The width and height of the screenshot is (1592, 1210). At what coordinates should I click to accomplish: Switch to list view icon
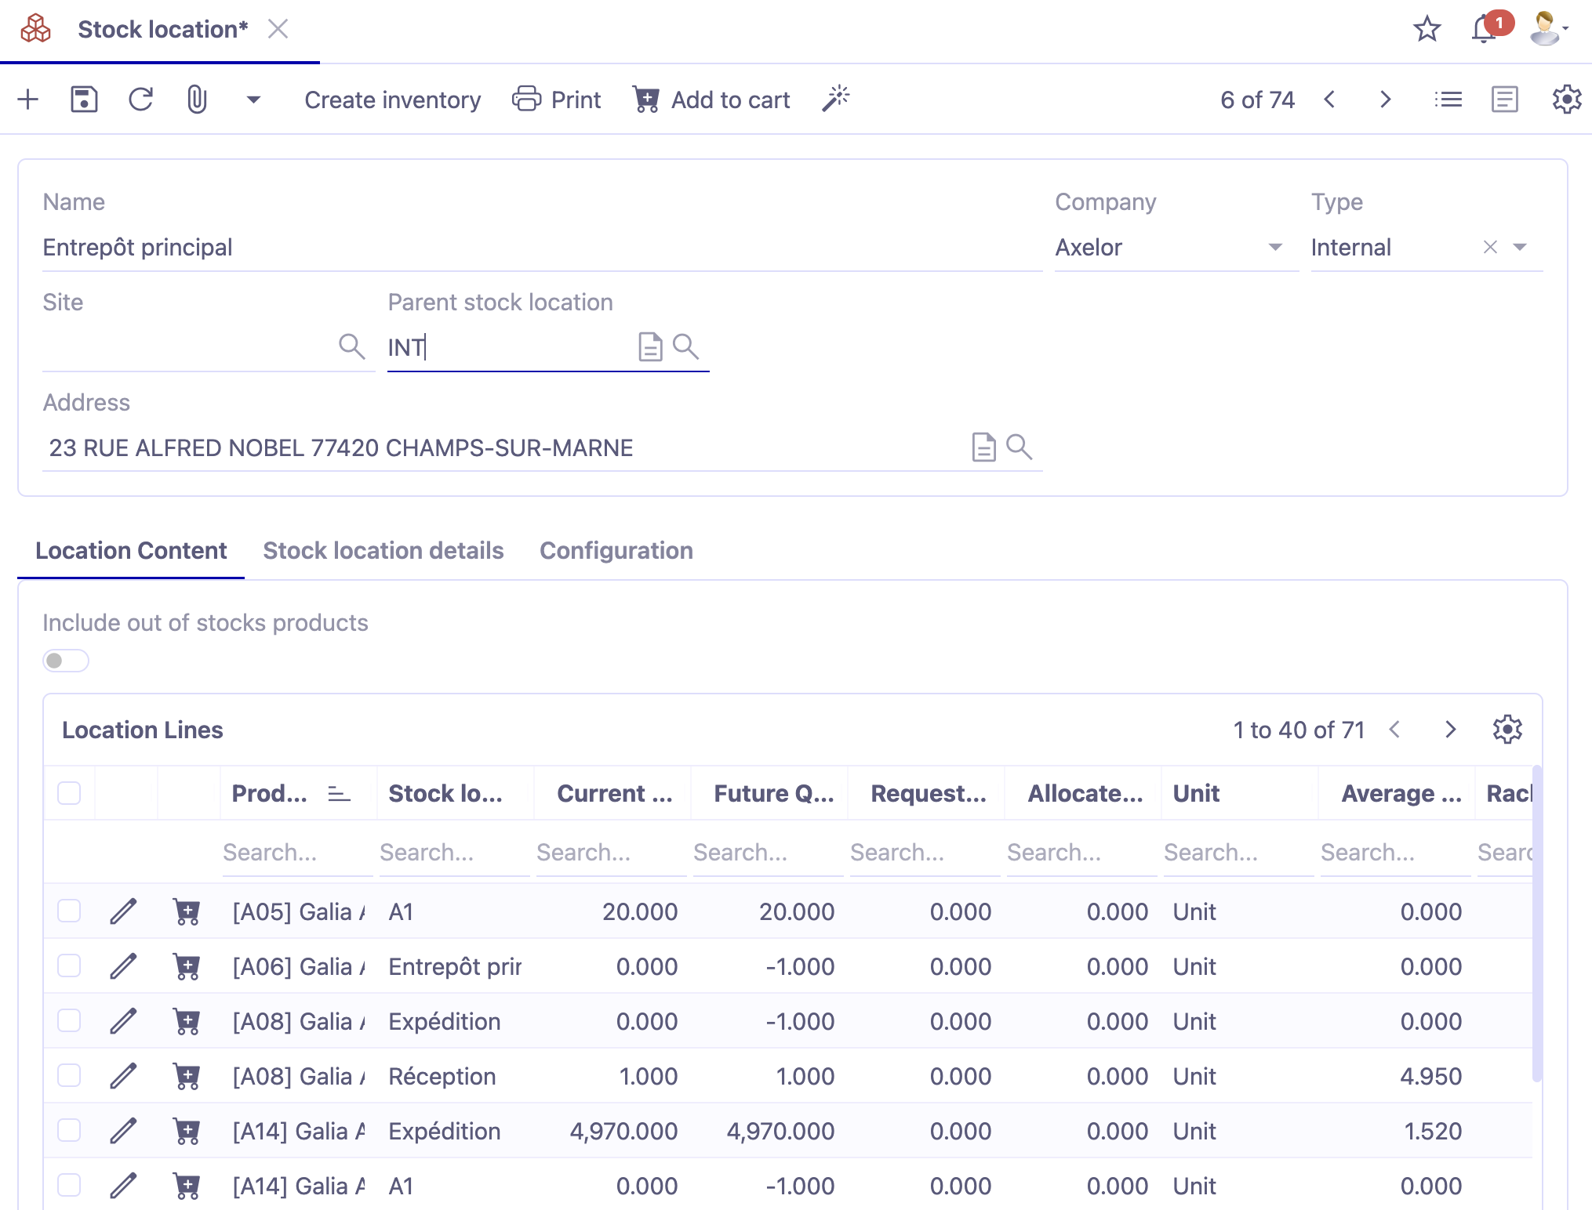click(1448, 100)
